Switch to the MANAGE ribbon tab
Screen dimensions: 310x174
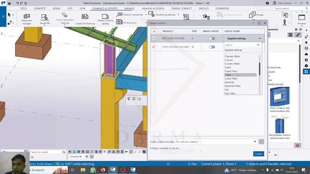coord(129,9)
